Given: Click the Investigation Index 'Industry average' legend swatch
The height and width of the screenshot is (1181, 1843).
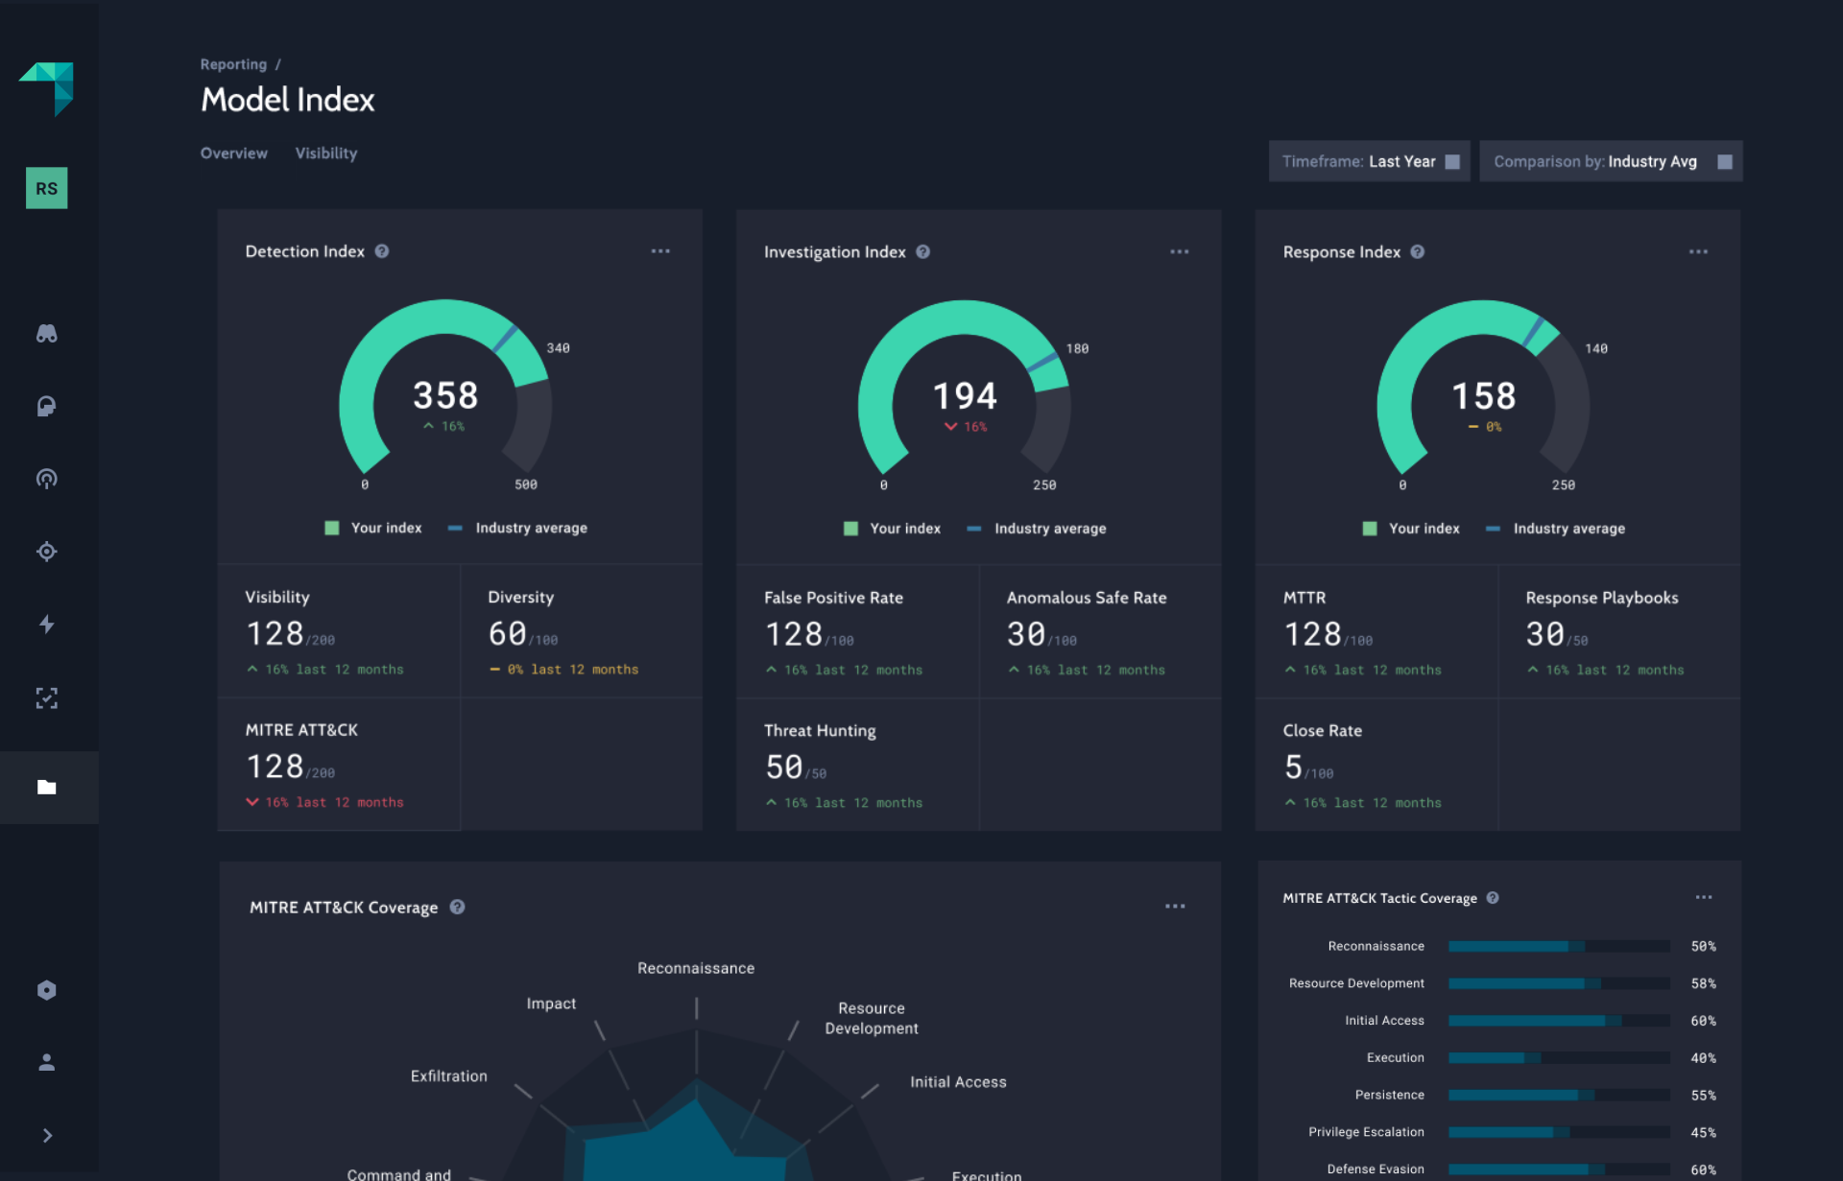Looking at the screenshot, I should (973, 529).
